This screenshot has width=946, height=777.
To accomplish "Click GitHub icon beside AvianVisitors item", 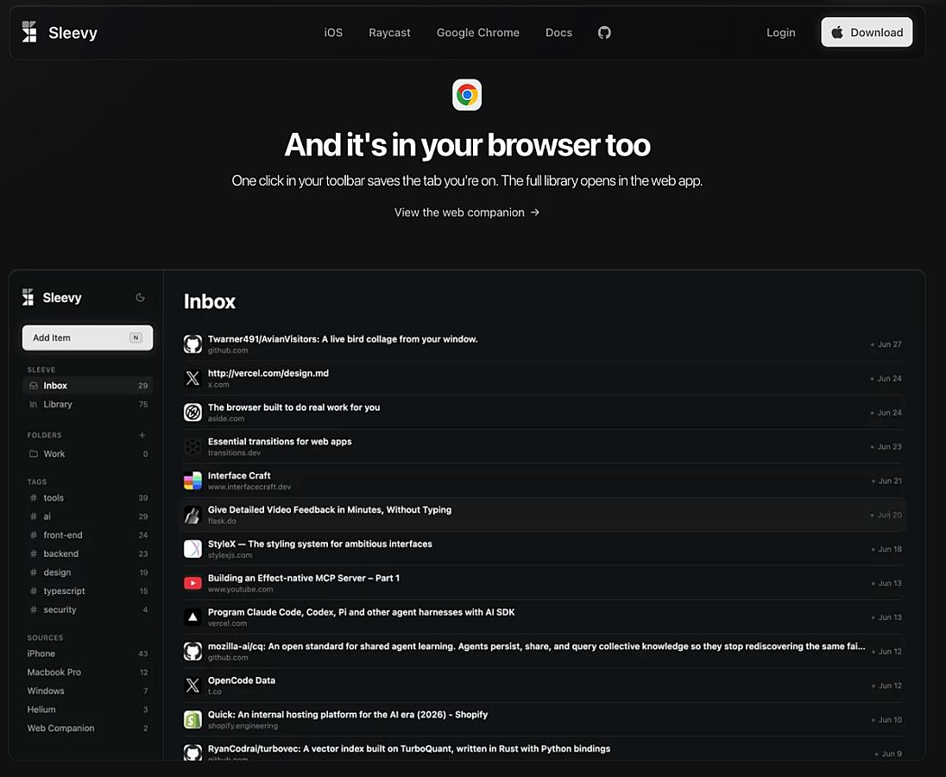I will pos(192,344).
